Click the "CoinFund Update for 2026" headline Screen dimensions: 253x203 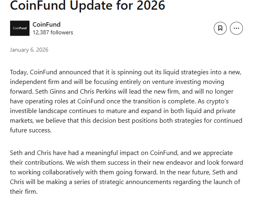pyautogui.click(x=87, y=6)
